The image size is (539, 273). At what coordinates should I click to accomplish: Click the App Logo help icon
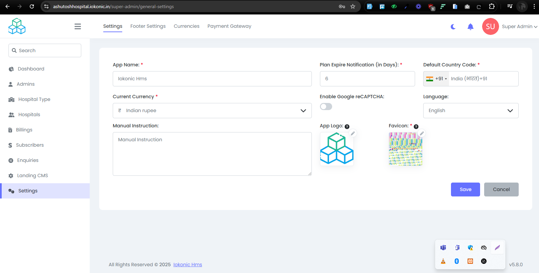(x=347, y=127)
